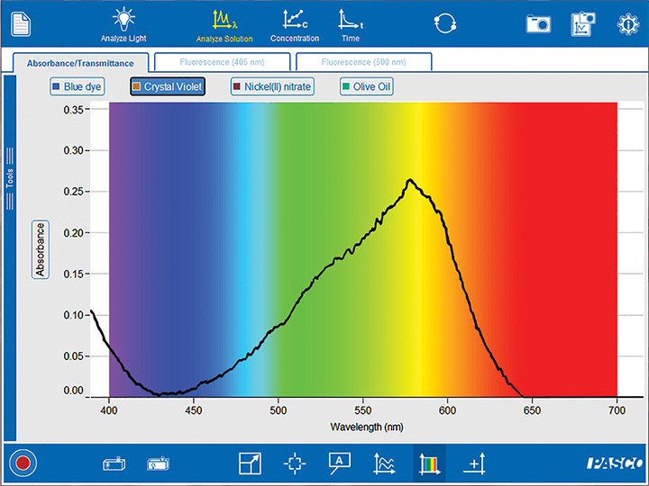Open the new document page icon
Screen dimensions: 649x486
point(20,24)
